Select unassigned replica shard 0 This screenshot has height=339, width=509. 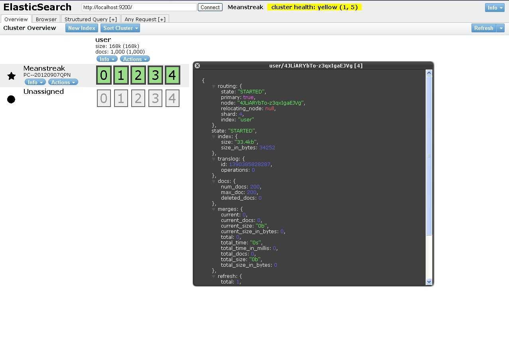(104, 98)
